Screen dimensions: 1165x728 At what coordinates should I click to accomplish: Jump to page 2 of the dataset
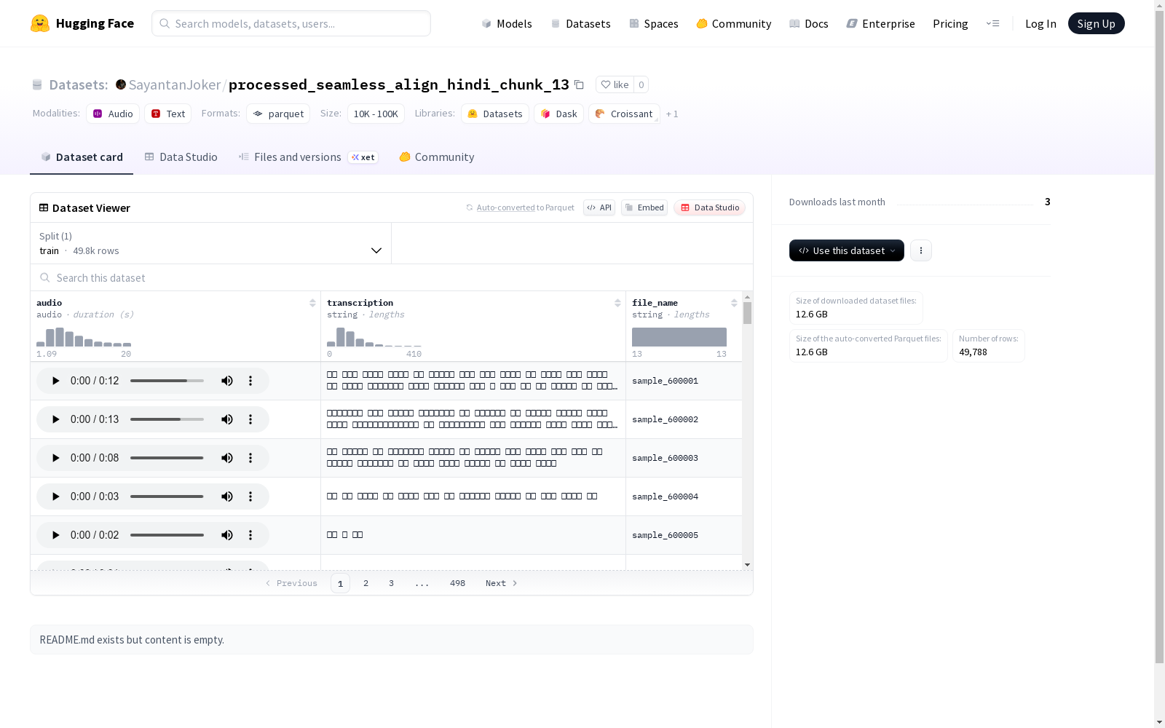(366, 583)
